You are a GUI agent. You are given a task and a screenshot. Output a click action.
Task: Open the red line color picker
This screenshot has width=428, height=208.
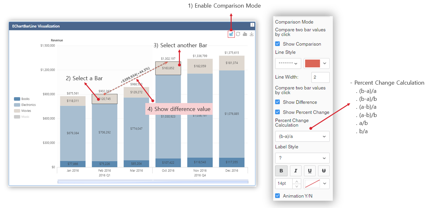point(316,63)
